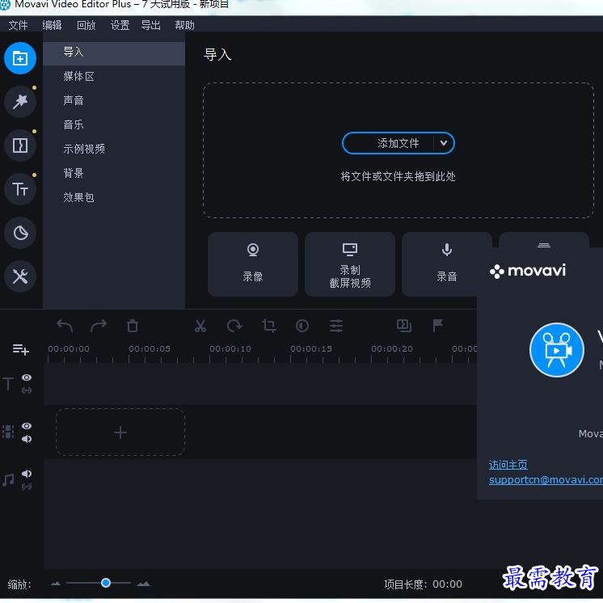This screenshot has width=603, height=603.
Task: Click the Redo arrow in timeline toolbar
Action: click(99, 326)
